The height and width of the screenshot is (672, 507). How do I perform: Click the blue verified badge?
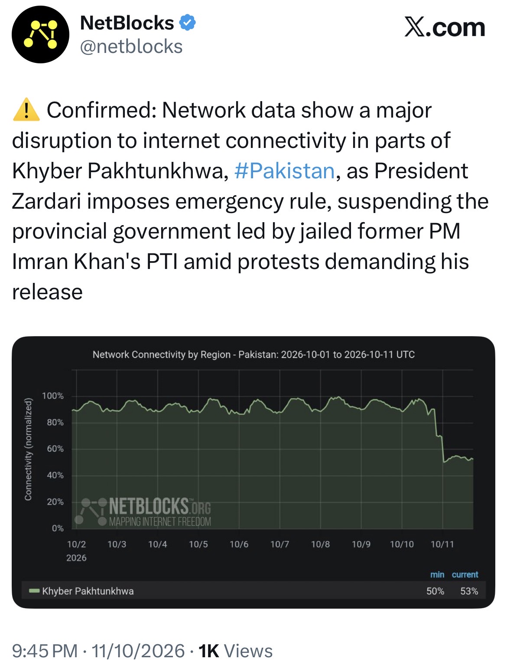click(x=187, y=23)
